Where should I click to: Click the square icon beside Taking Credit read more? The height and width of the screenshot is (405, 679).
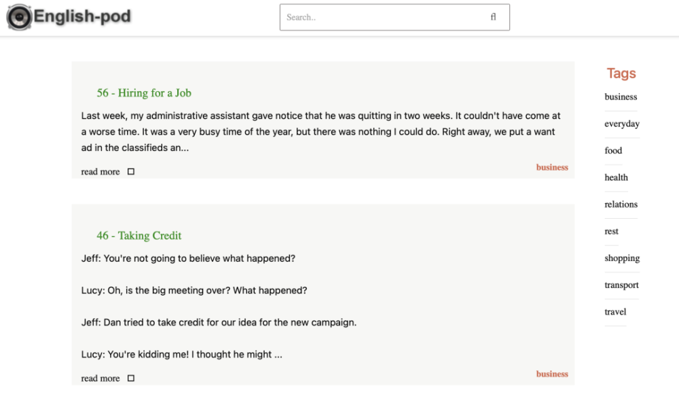tap(131, 378)
